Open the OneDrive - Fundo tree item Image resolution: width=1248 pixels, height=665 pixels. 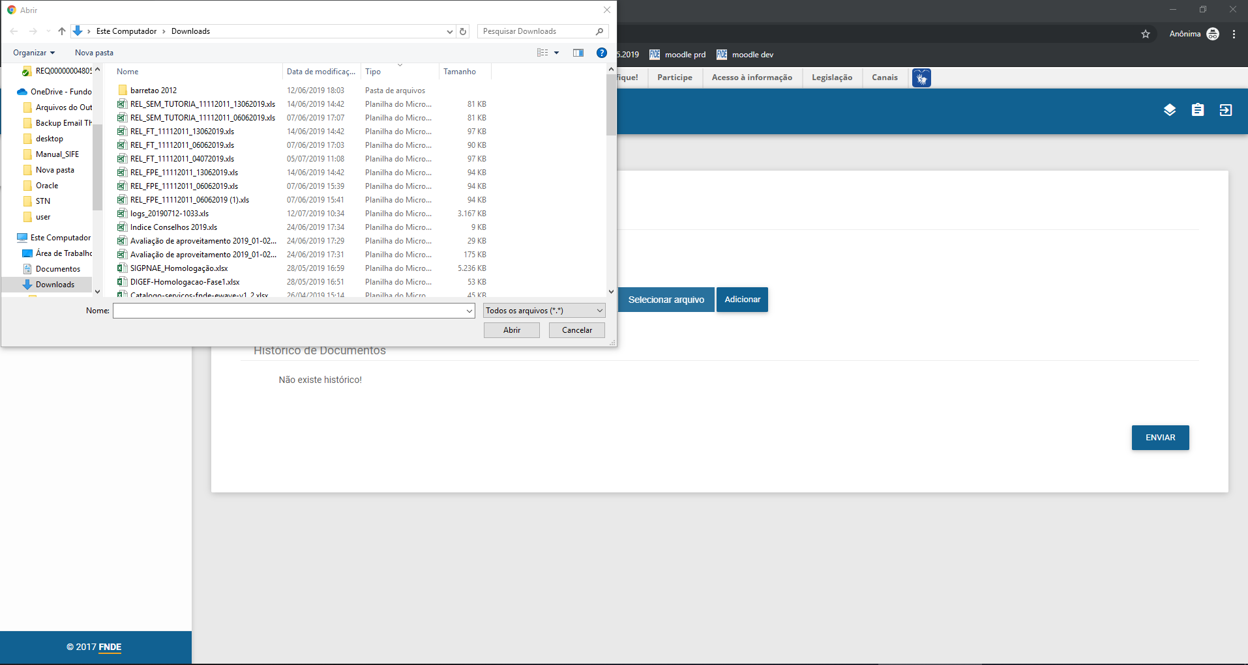61,92
